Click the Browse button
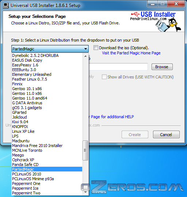The image size is (187, 197). (162, 67)
